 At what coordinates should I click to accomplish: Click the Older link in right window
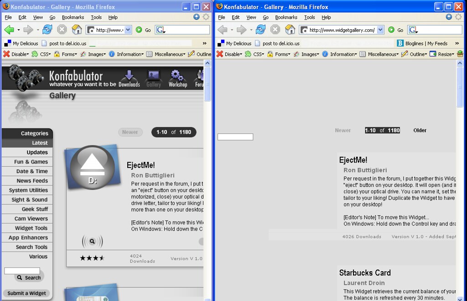[x=420, y=130]
